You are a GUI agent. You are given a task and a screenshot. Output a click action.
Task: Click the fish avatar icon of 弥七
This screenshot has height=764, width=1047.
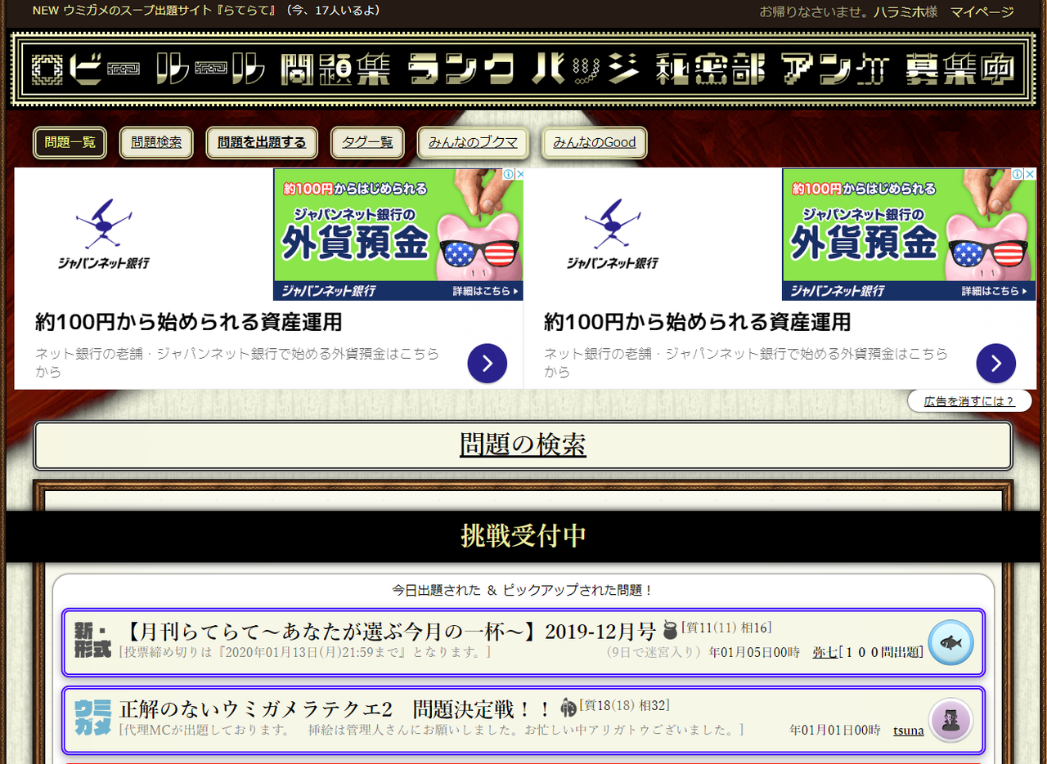point(950,642)
